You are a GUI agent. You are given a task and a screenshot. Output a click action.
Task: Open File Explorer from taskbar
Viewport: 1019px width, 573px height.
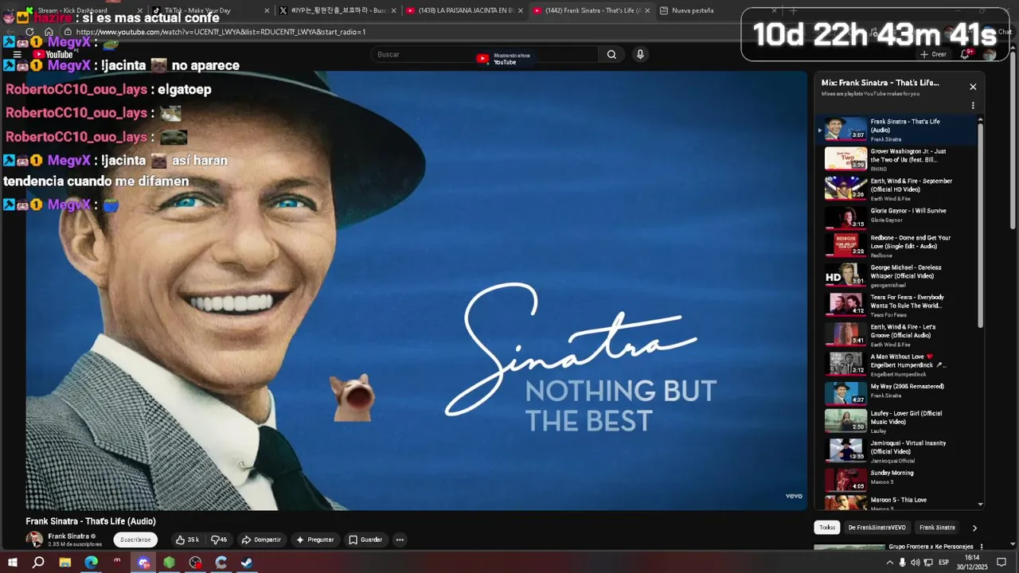[x=65, y=563]
